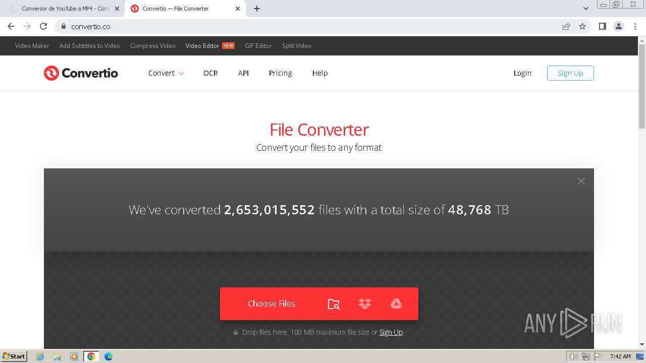646x363 pixels.
Task: Click the page vertical scrollbar thumb
Action: pos(642,86)
